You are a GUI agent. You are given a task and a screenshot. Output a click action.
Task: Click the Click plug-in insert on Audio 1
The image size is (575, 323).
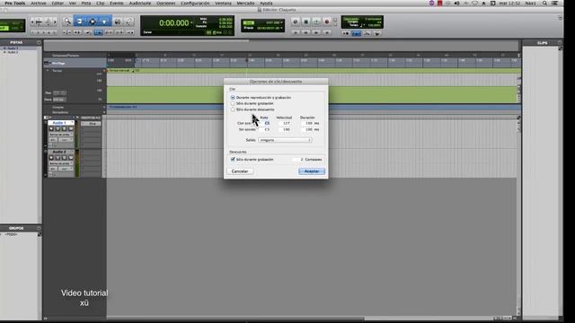click(x=91, y=124)
